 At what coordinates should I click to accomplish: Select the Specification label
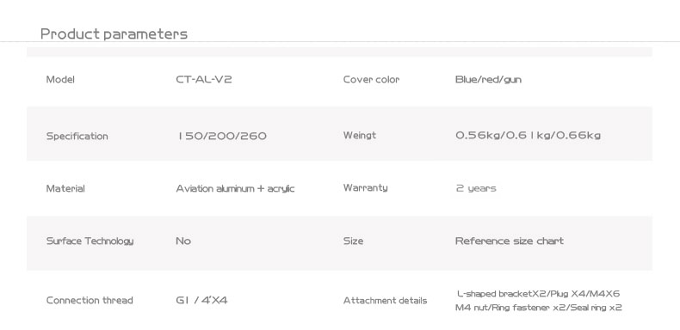click(77, 137)
